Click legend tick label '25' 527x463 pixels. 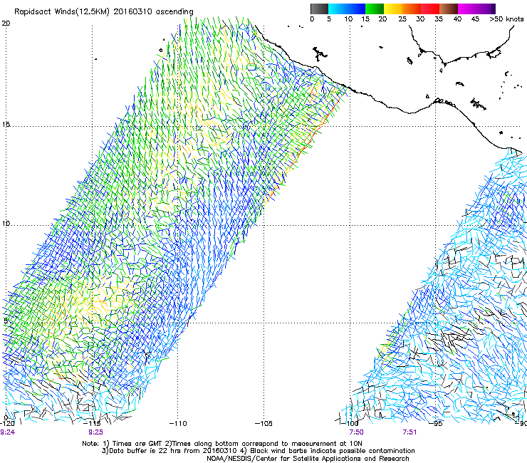[x=402, y=19]
